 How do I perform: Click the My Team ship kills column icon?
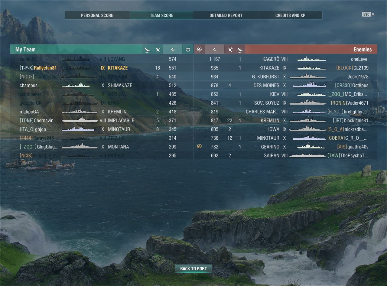point(158,50)
